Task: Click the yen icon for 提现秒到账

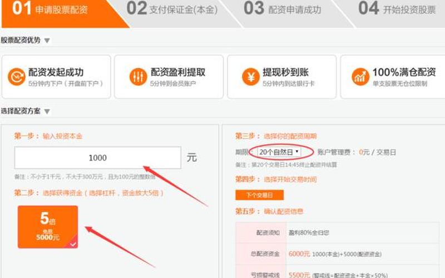Action: (251, 77)
